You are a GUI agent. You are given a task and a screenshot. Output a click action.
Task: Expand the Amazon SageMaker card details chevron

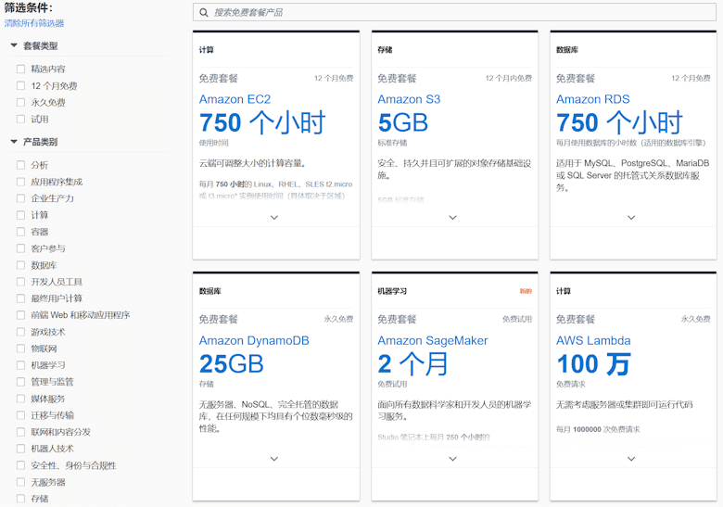tap(452, 459)
